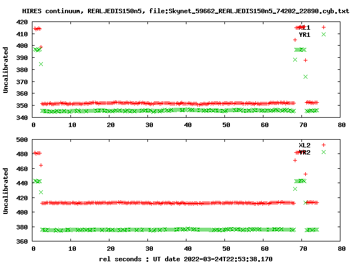Click the plot title text at top
This screenshot has width=352, height=264.
186,11
